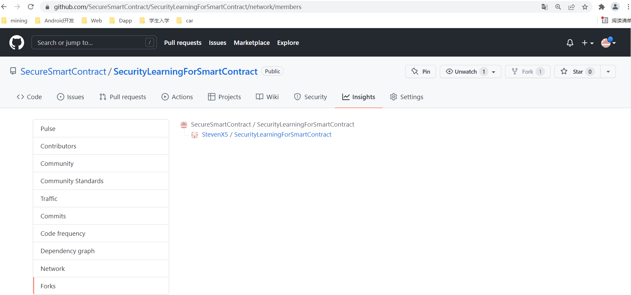The height and width of the screenshot is (295, 631).
Task: Open Community in the Insights sidebar
Action: (101, 163)
